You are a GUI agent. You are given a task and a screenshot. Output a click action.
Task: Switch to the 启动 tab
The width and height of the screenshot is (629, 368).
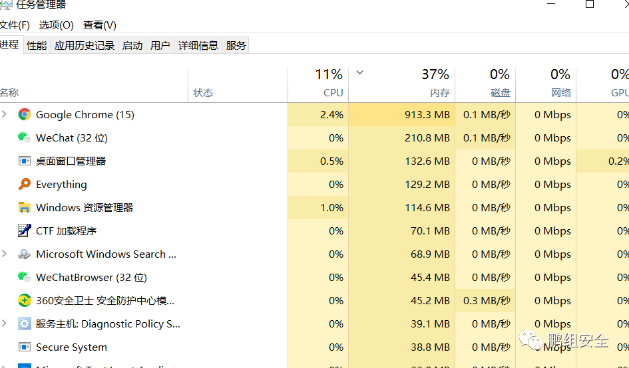coord(132,46)
